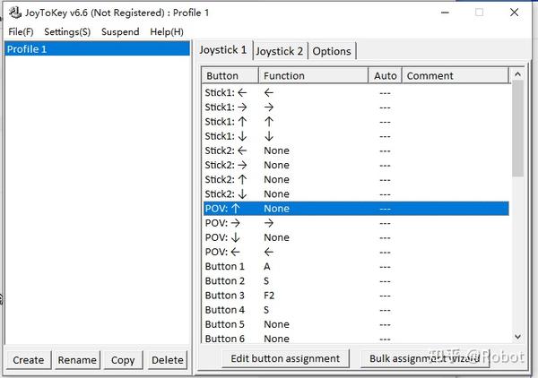Click function A in Button 1 row
The height and width of the screenshot is (378, 538).
coord(267,267)
